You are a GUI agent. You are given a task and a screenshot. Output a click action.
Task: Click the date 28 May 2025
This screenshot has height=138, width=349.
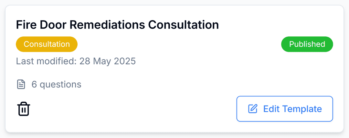point(106,61)
